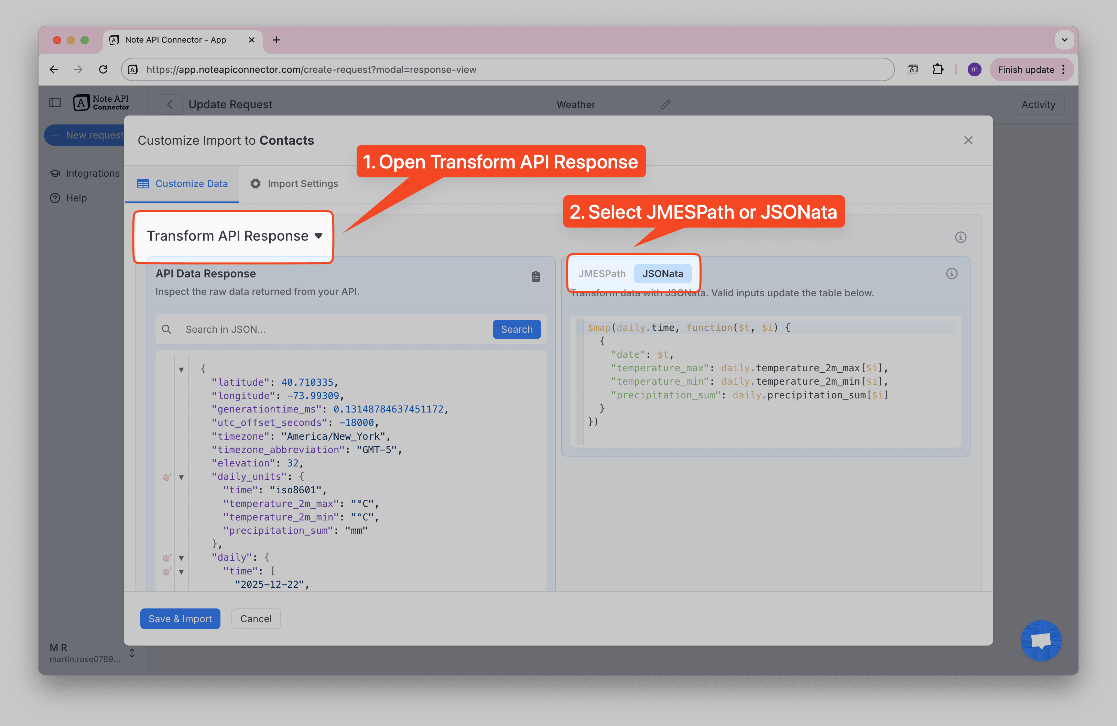This screenshot has height=726, width=1117.
Task: Close the Customize Import dialog
Action: [x=968, y=140]
